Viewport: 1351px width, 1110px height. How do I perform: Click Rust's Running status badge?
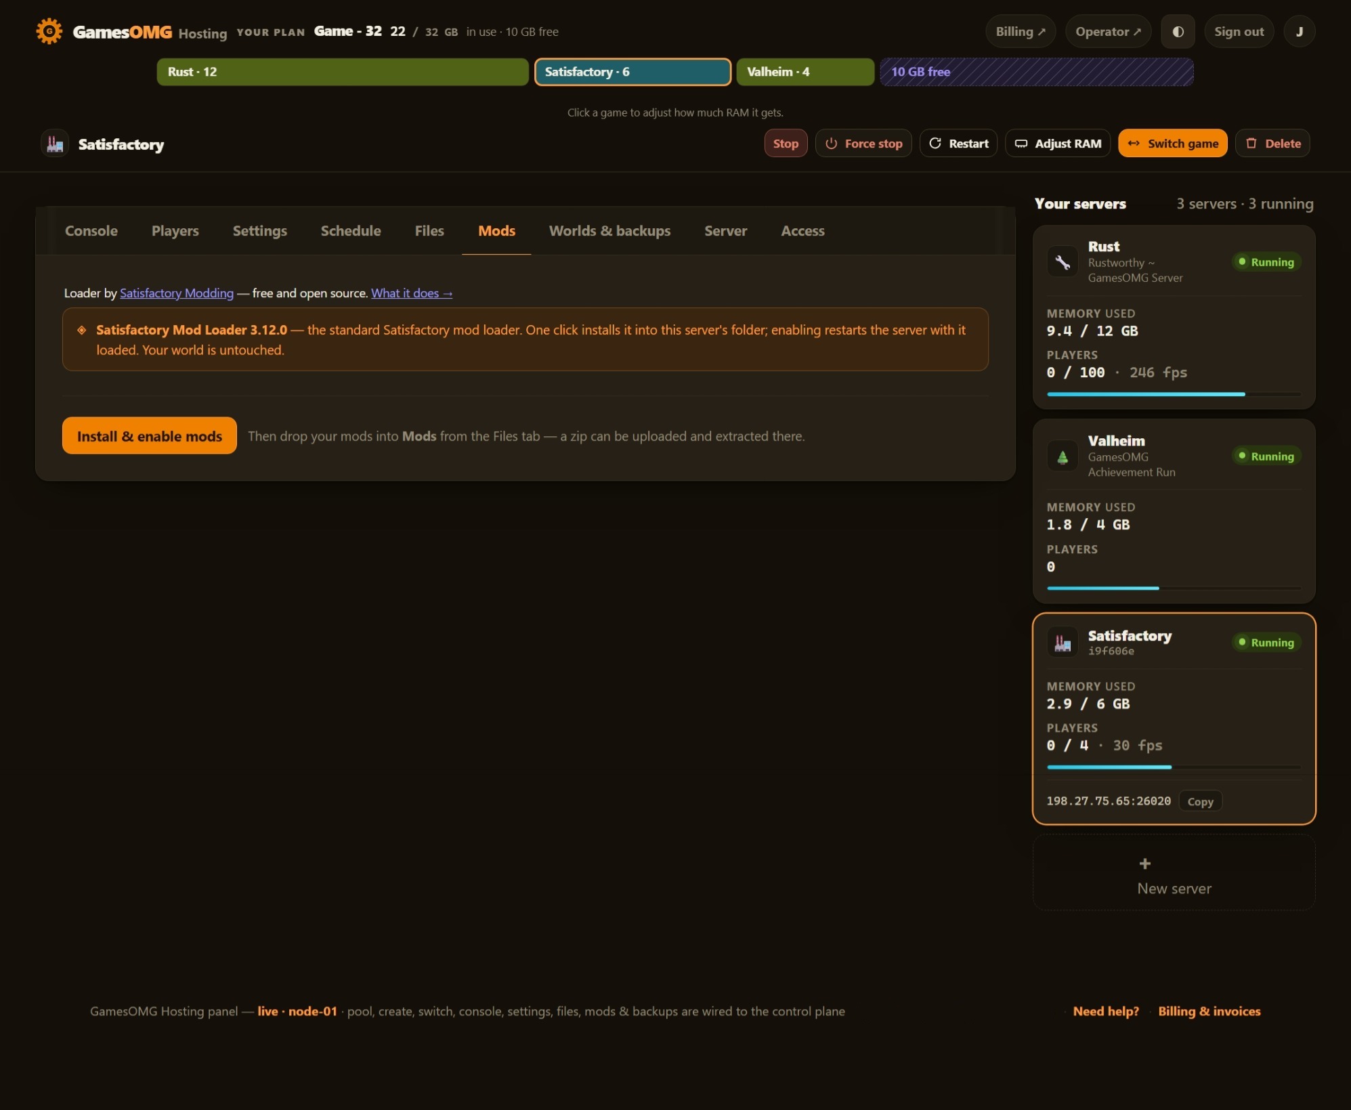coord(1266,262)
